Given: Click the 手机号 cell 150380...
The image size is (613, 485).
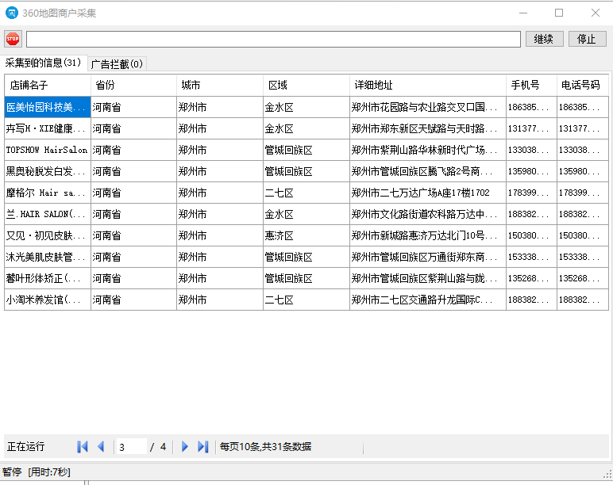Looking at the screenshot, I should tap(531, 235).
